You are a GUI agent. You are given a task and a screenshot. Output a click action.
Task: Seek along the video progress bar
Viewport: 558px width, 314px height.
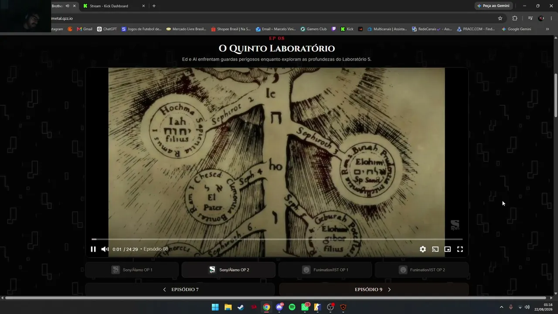pos(277,239)
